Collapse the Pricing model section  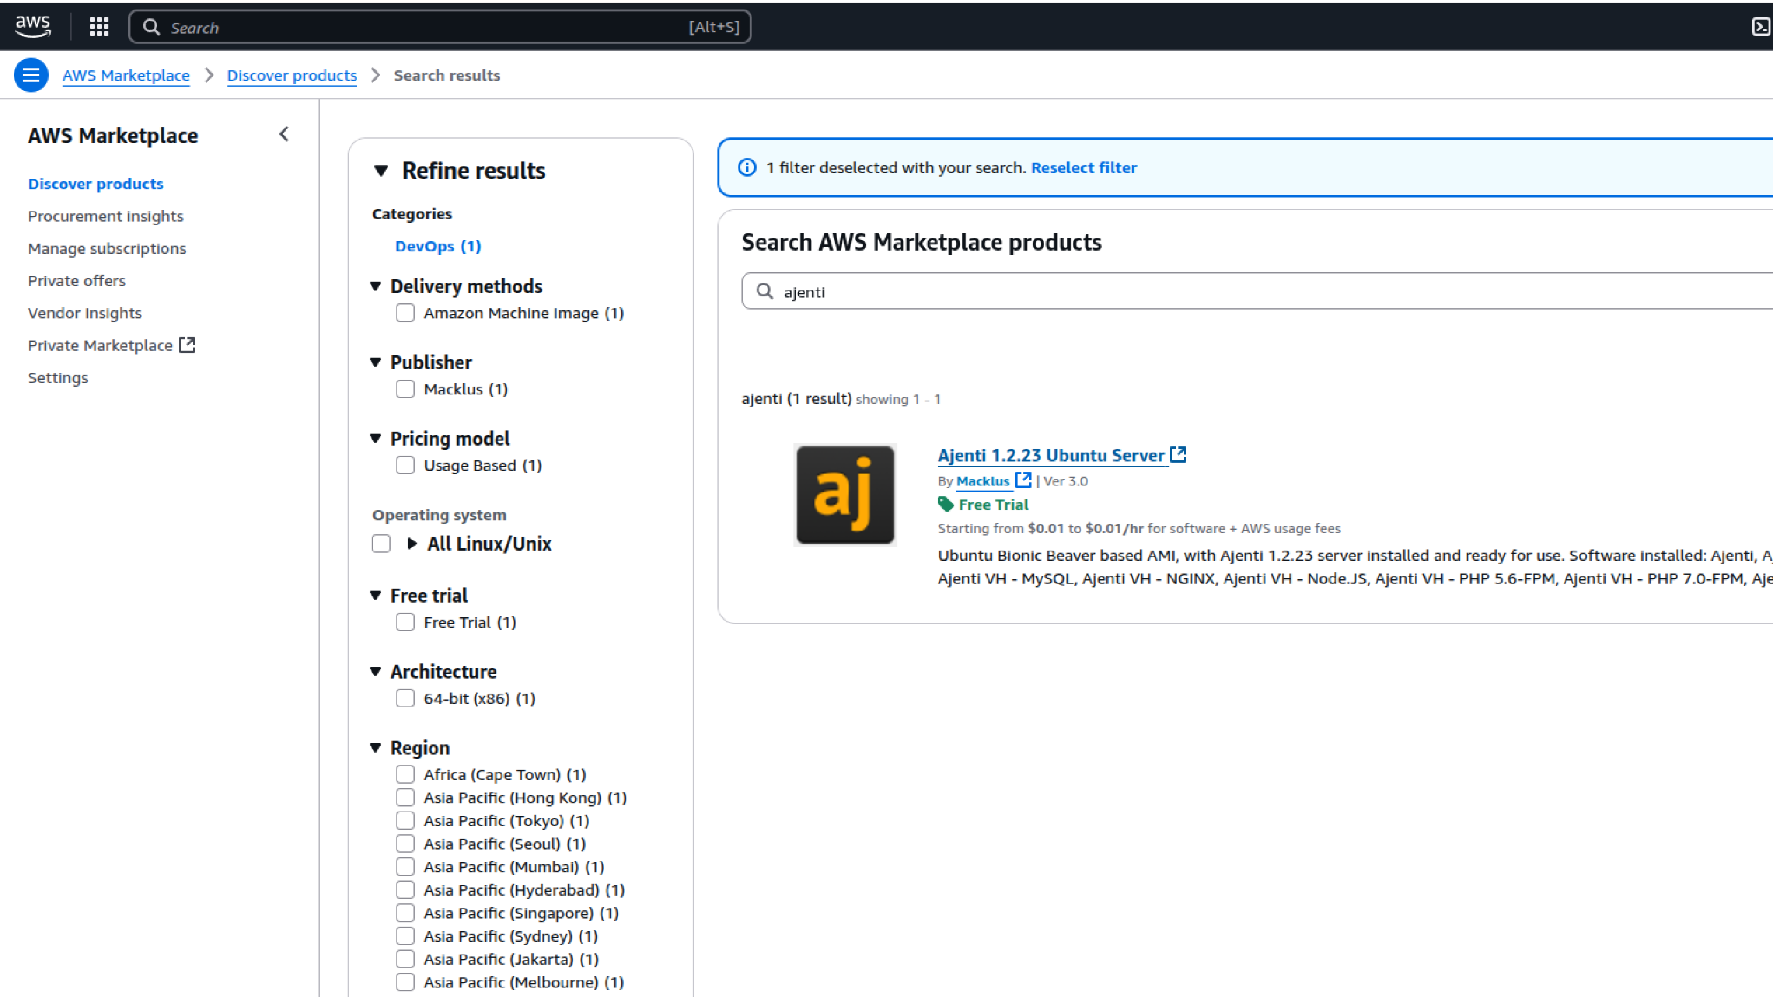point(375,438)
